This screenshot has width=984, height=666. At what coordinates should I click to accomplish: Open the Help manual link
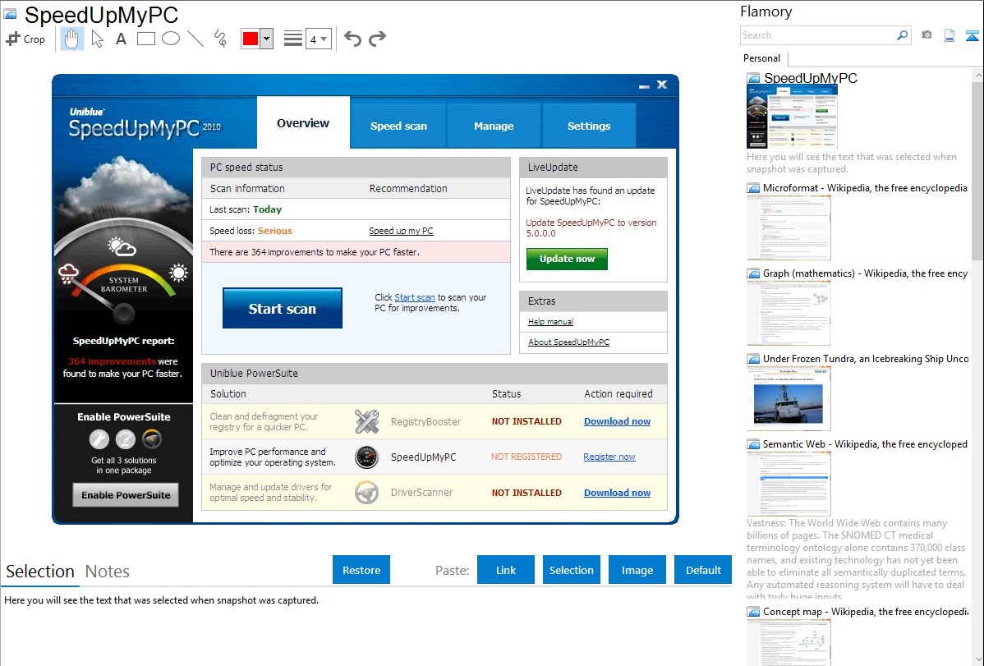pyautogui.click(x=550, y=321)
